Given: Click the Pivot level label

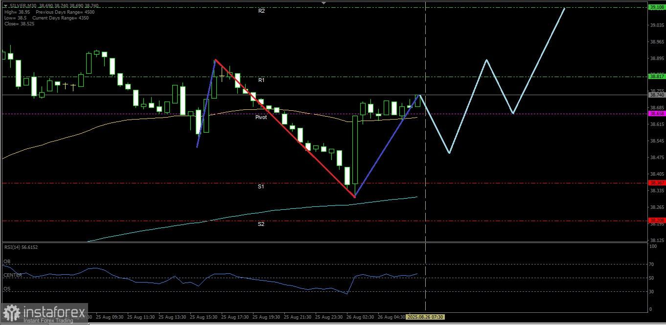Looking at the screenshot, I should 261,117.
